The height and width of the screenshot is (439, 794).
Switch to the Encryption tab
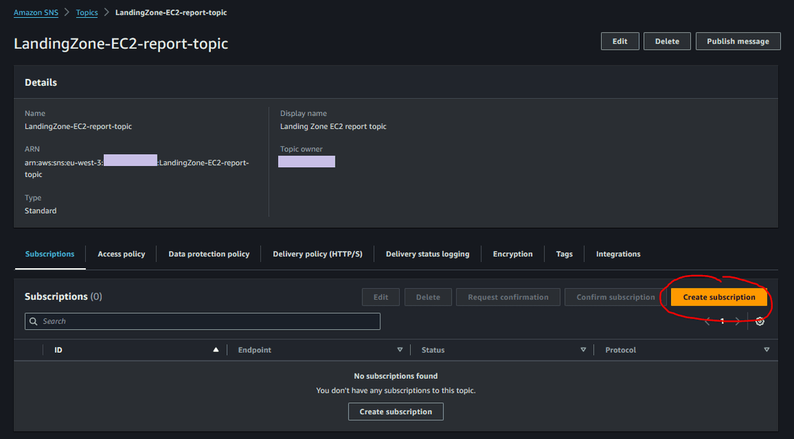[513, 254]
